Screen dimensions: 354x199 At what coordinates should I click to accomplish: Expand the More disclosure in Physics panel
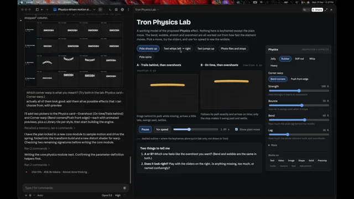tap(273, 145)
